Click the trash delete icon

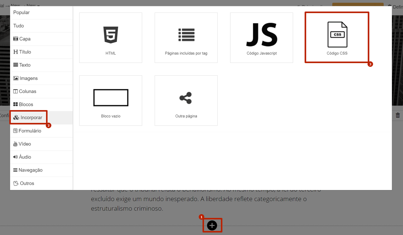coord(398,115)
